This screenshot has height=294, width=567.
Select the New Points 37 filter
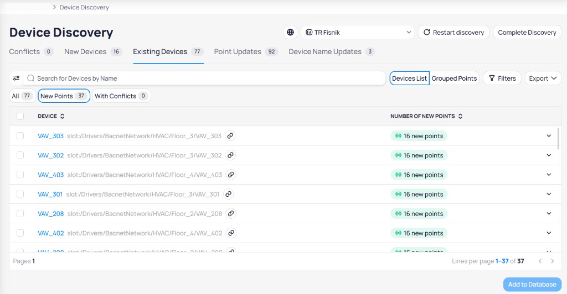[x=64, y=96]
